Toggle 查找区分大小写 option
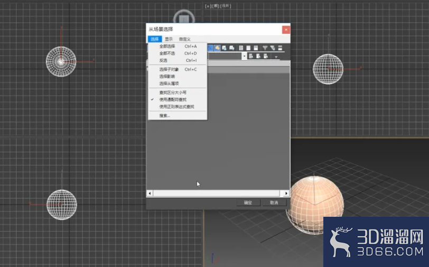429x267 pixels. click(x=178, y=93)
